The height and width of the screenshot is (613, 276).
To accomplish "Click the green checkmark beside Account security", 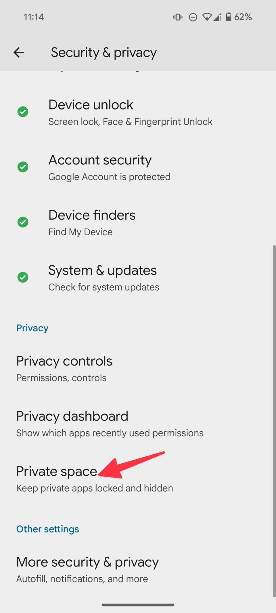I will point(23,167).
